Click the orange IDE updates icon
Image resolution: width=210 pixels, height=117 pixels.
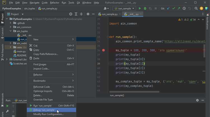pos(201,8)
